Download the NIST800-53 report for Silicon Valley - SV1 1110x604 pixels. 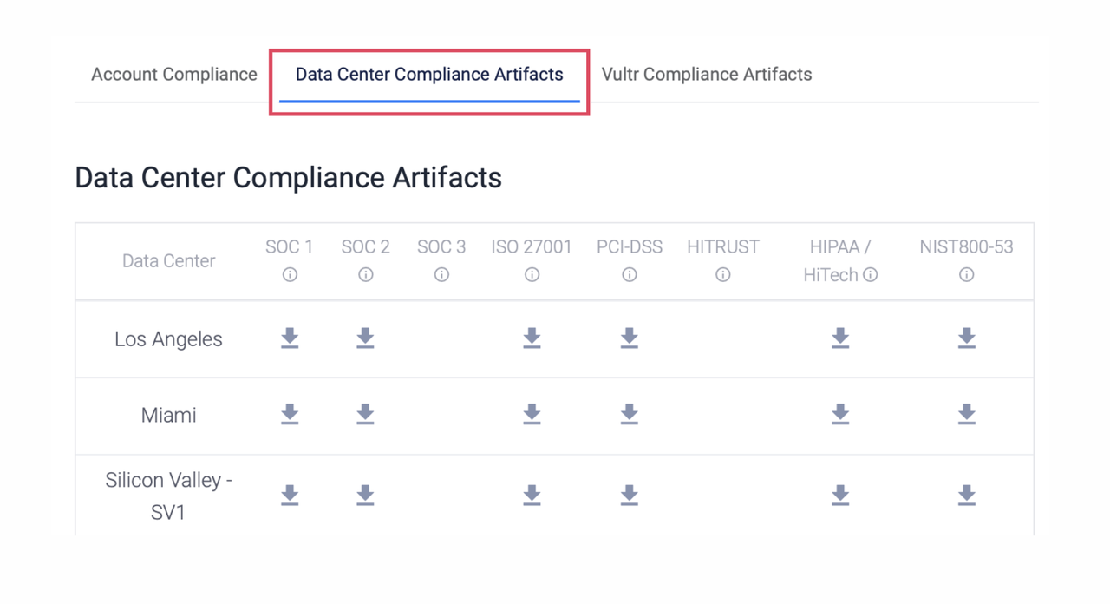tap(966, 495)
